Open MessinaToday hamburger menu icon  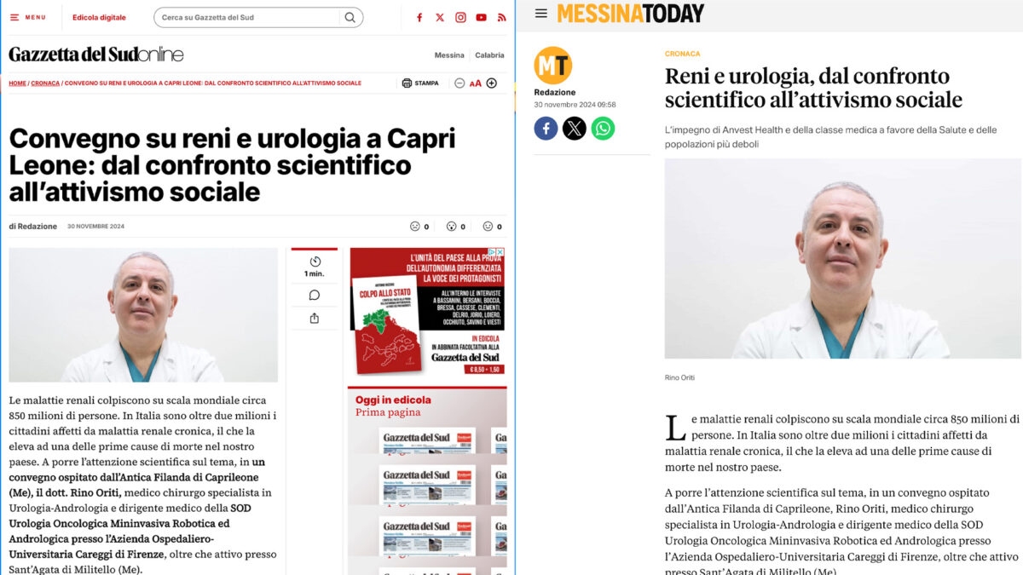541,14
